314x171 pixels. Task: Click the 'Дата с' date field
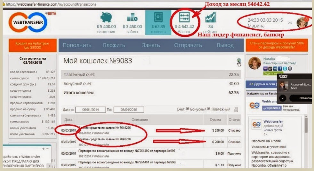click(91, 110)
